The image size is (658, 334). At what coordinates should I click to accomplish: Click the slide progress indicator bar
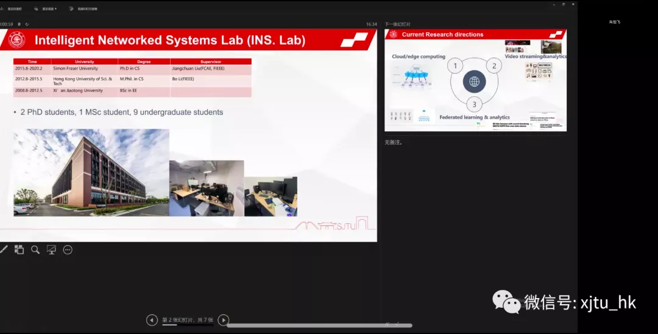(187, 325)
